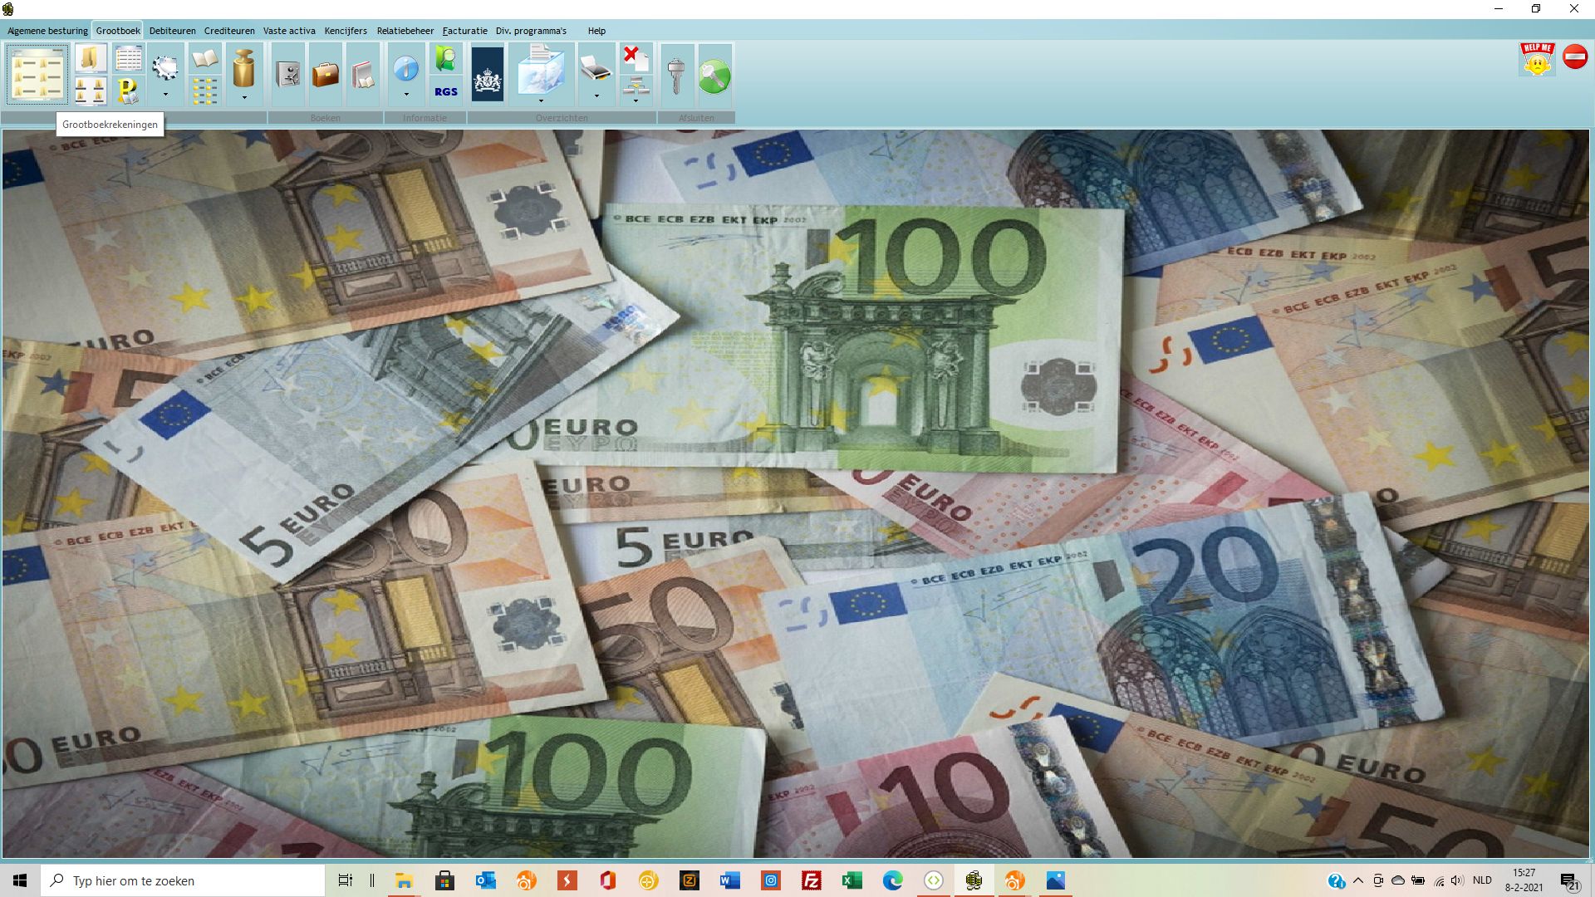This screenshot has height=897, width=1595.
Task: Open the notification center icon
Action: tap(1569, 881)
